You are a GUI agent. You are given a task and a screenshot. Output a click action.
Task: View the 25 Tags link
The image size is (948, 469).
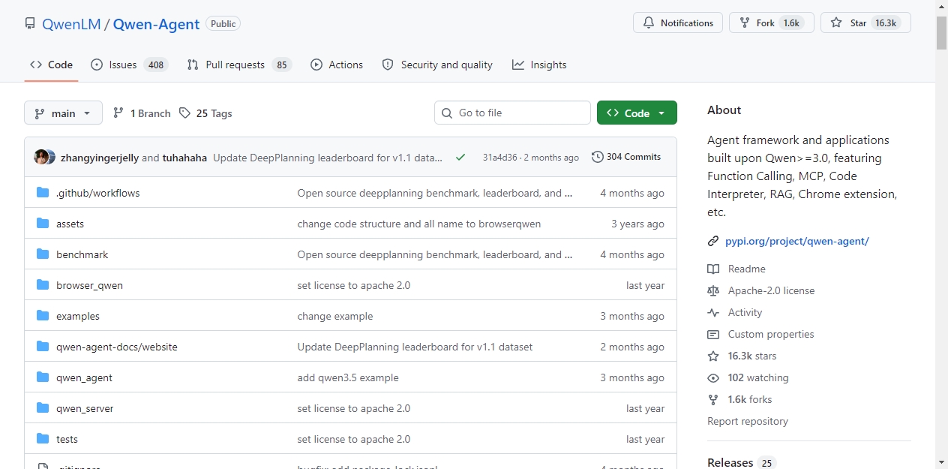pyautogui.click(x=205, y=113)
